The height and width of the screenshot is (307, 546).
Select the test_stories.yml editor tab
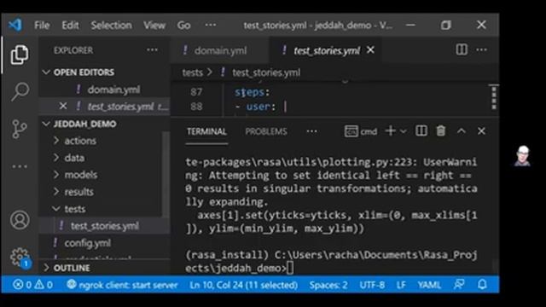(326, 50)
